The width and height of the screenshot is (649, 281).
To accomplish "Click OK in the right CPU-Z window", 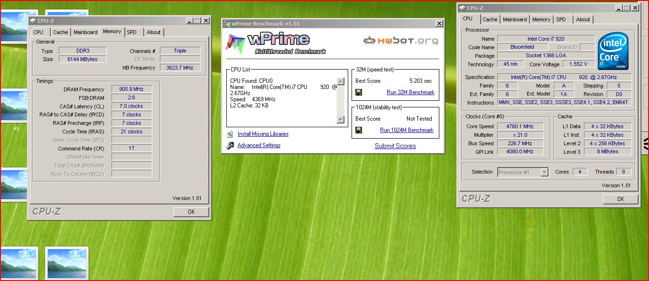I will coord(621,199).
